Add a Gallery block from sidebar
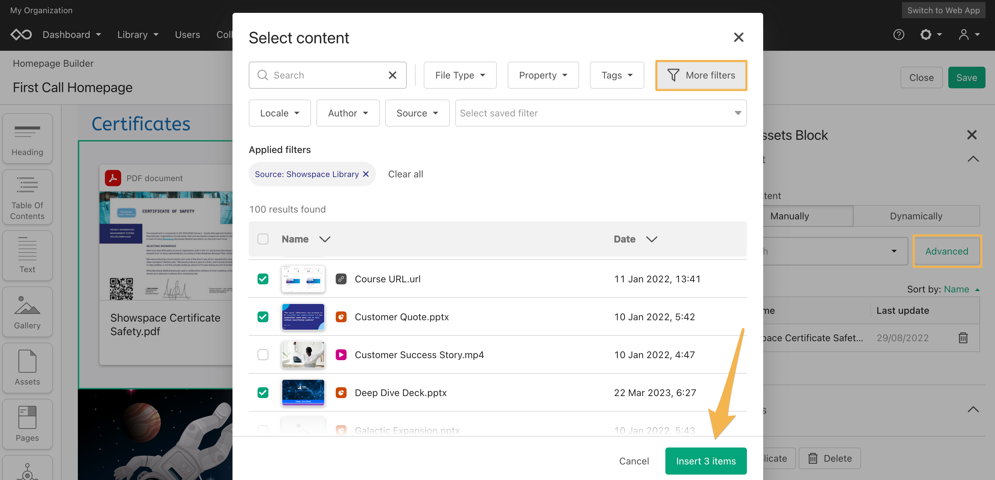 [x=27, y=311]
